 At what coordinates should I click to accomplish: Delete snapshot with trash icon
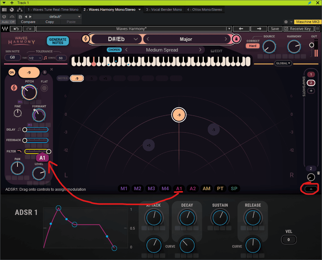(318, 173)
